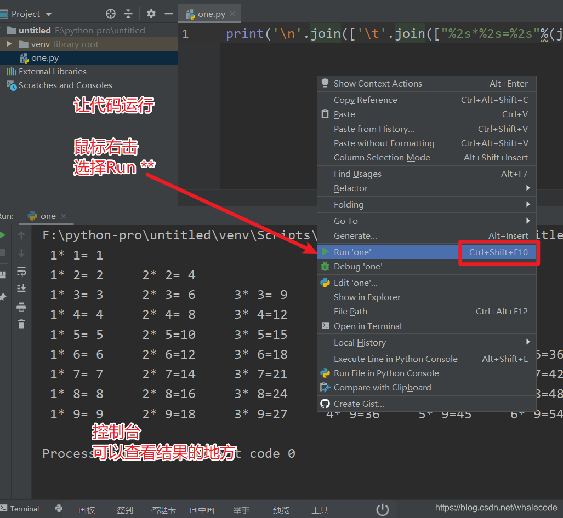Open the Folding submenu
The image size is (563, 518).
coord(426,205)
